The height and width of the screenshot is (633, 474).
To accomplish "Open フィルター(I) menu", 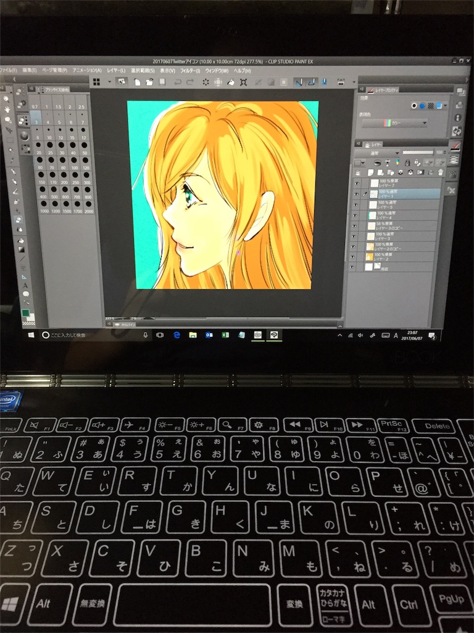I will coord(190,70).
